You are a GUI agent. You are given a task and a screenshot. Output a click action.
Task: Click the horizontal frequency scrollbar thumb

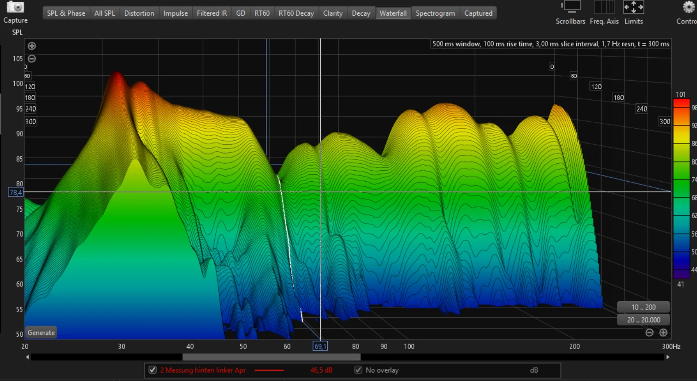pos(272,357)
